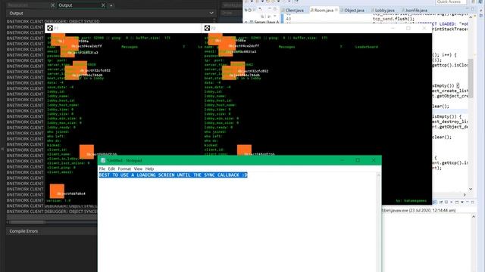Switch to Lobby.java tab in Eclipse
This screenshot has width=485, height=272.
click(383, 10)
